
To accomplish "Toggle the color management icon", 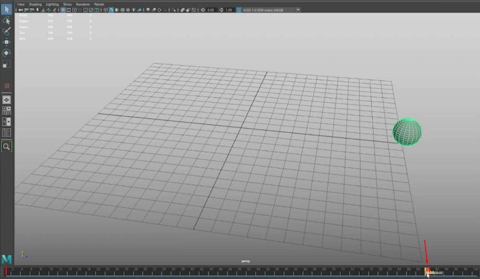I will point(239,10).
